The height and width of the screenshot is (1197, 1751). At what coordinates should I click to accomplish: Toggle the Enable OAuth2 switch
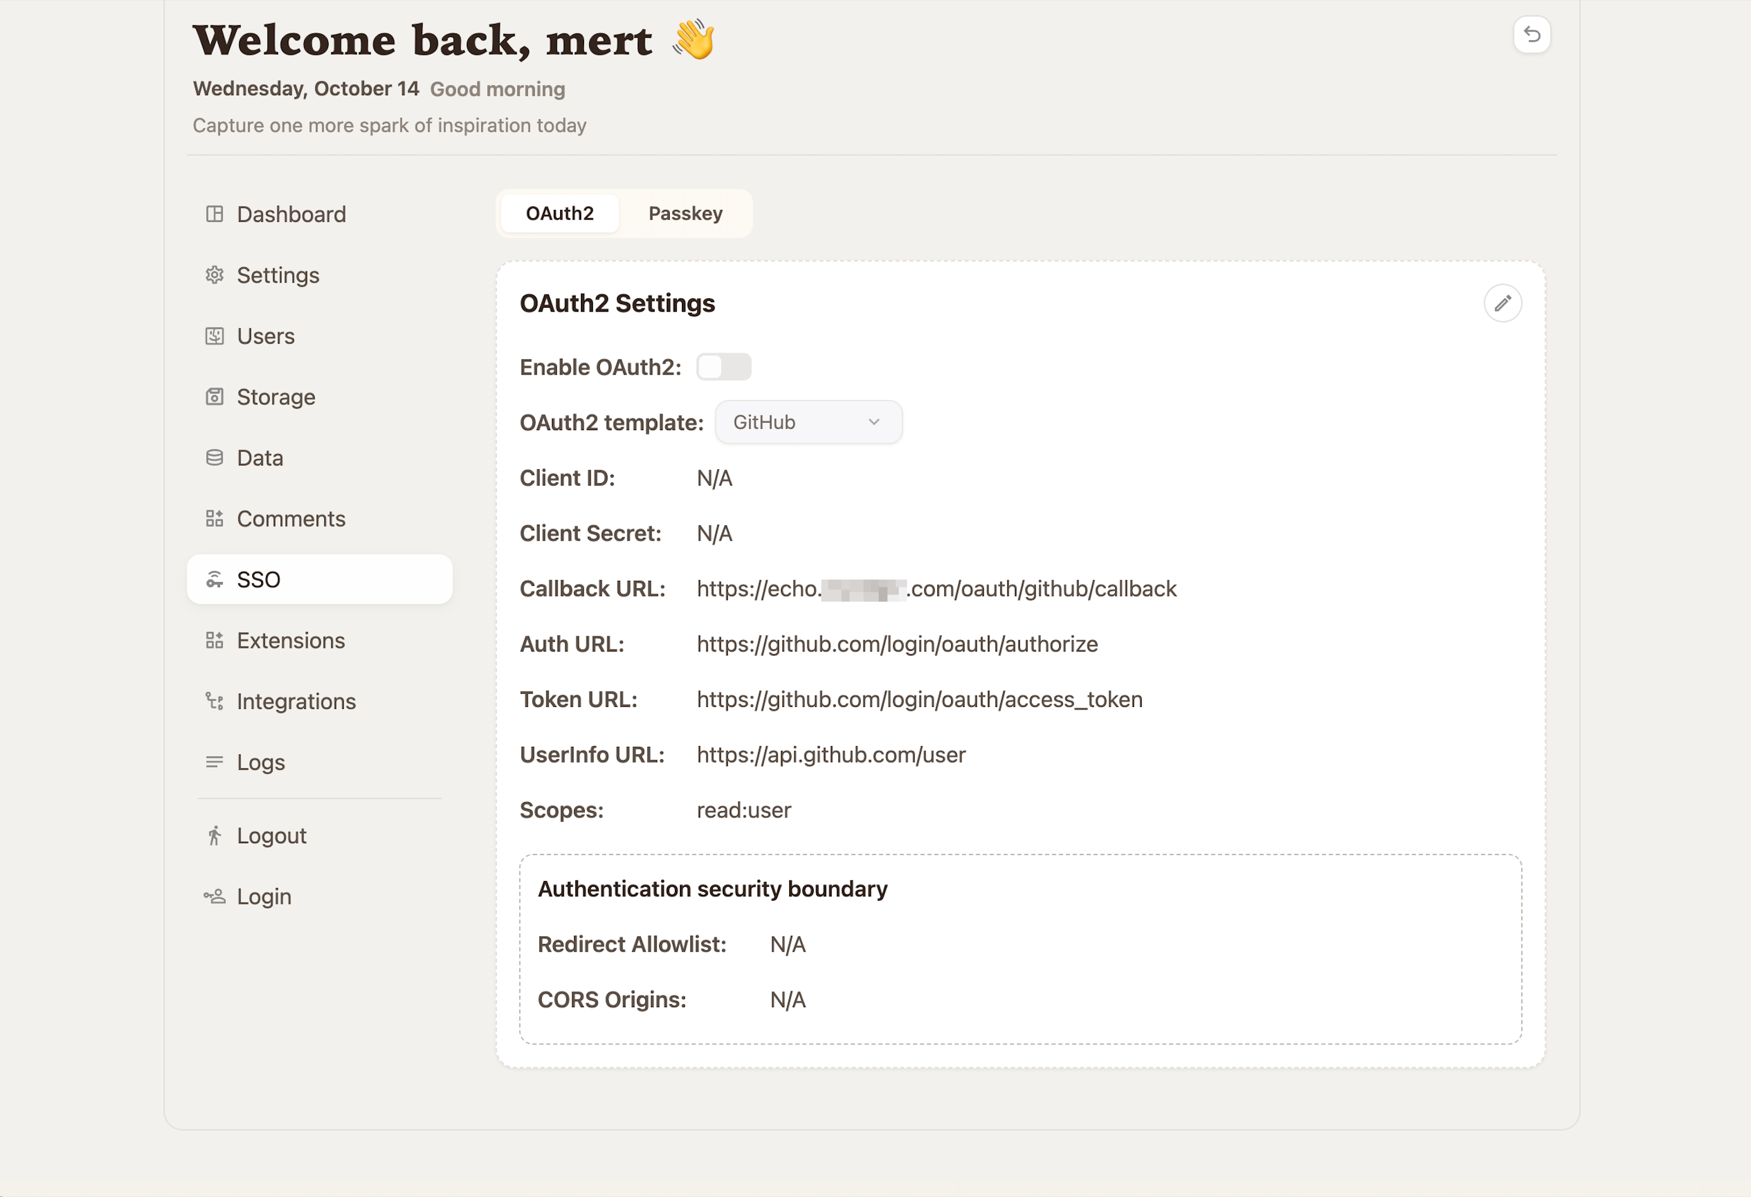pyautogui.click(x=723, y=367)
